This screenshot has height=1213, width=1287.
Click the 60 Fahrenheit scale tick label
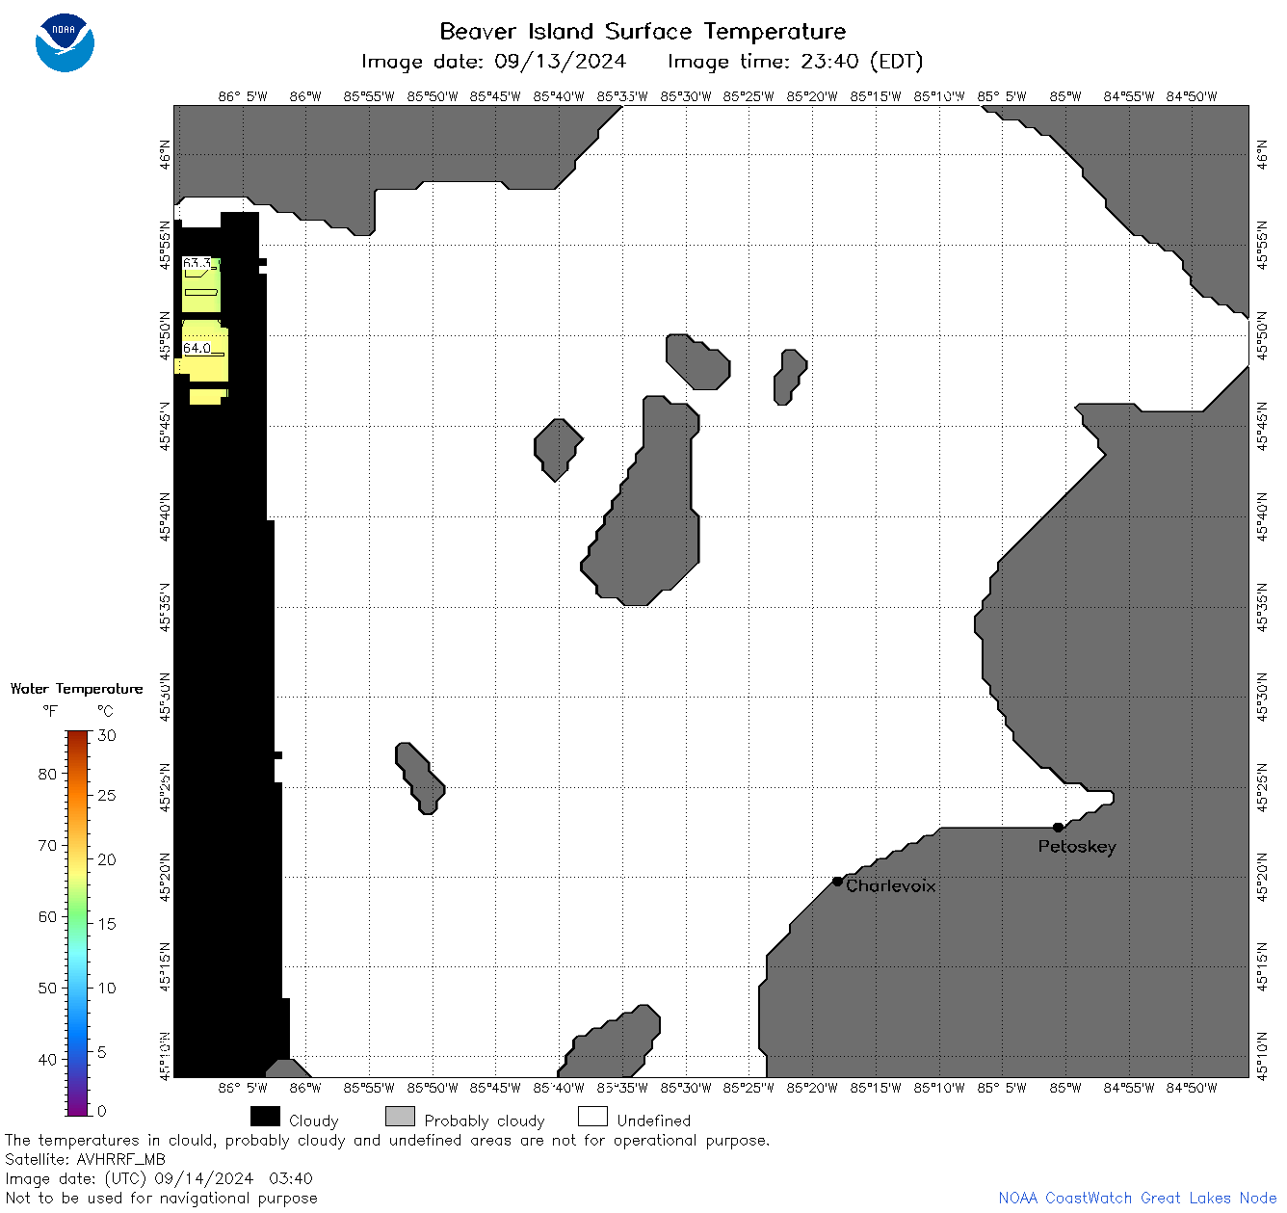[x=47, y=916]
